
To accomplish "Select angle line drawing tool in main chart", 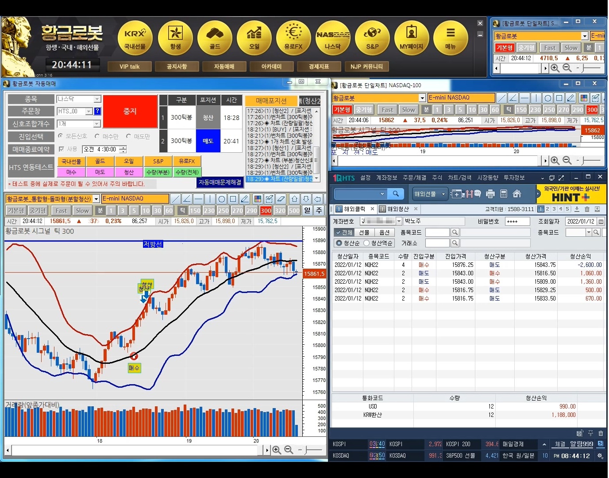I will (187, 199).
